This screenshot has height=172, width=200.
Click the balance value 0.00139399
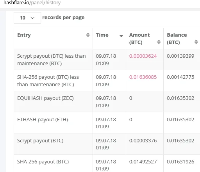pyautogui.click(x=180, y=56)
